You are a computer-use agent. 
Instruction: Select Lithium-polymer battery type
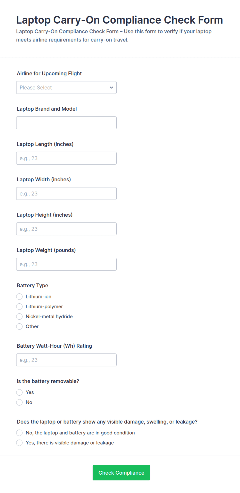pos(19,307)
